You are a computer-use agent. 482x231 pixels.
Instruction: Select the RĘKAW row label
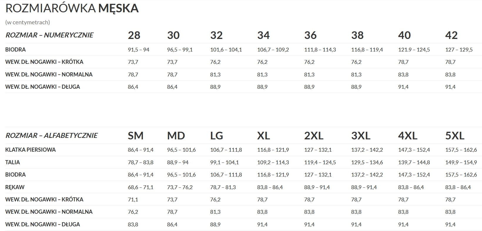15,187
